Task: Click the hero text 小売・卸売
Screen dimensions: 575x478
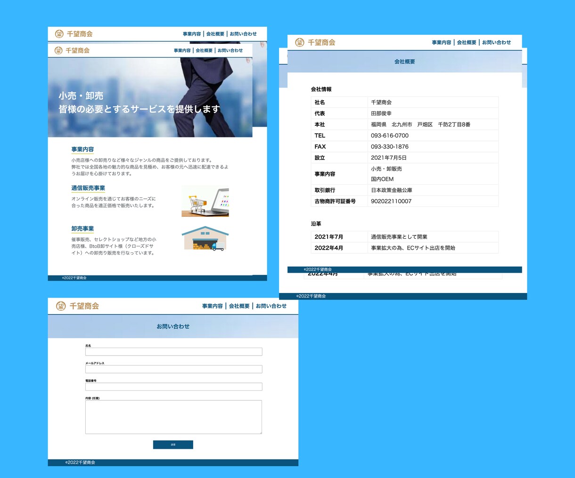Action: click(81, 96)
